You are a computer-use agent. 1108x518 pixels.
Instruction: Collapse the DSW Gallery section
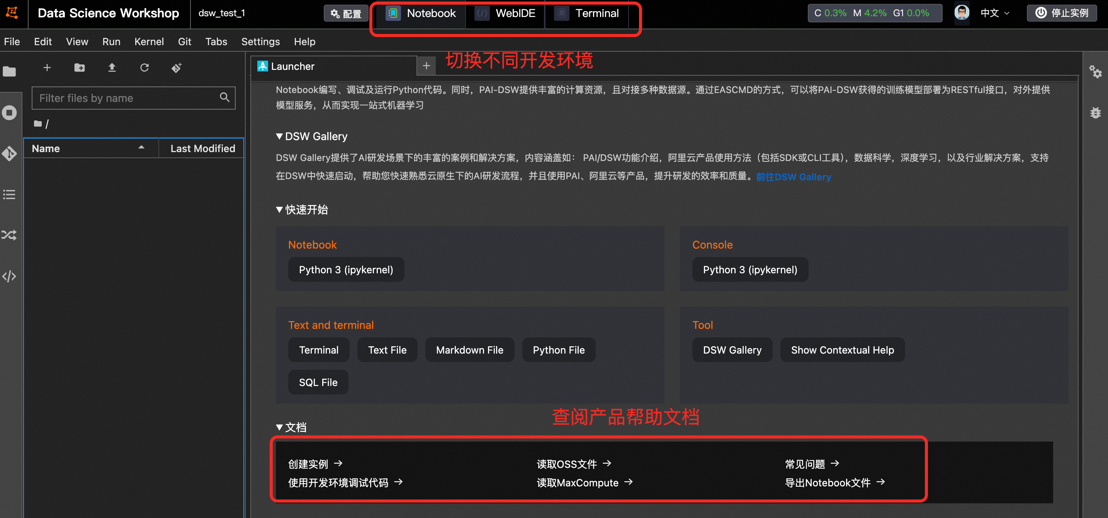tap(279, 136)
